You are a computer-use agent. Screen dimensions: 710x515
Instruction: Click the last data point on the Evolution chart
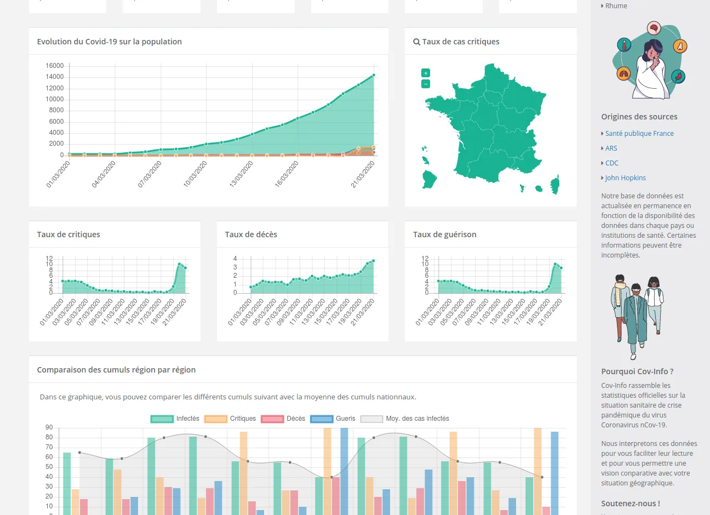(374, 75)
